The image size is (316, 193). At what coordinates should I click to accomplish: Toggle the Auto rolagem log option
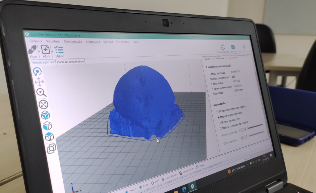click(163, 178)
